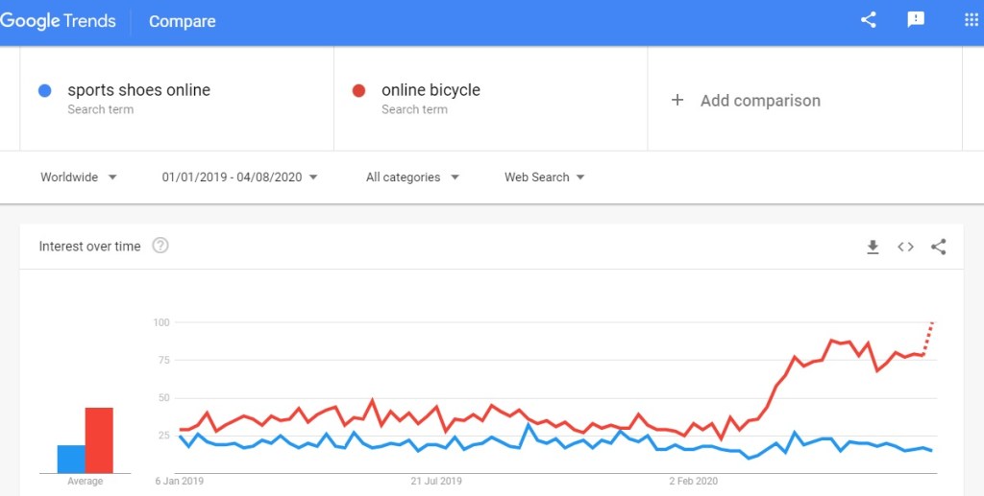984x496 pixels.
Task: Click the red average bar
Action: pyautogui.click(x=99, y=440)
